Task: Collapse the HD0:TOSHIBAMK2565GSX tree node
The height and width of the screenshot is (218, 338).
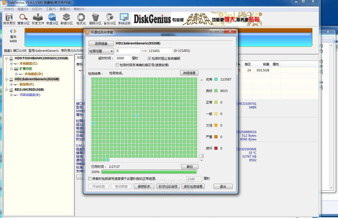Action: (7, 58)
